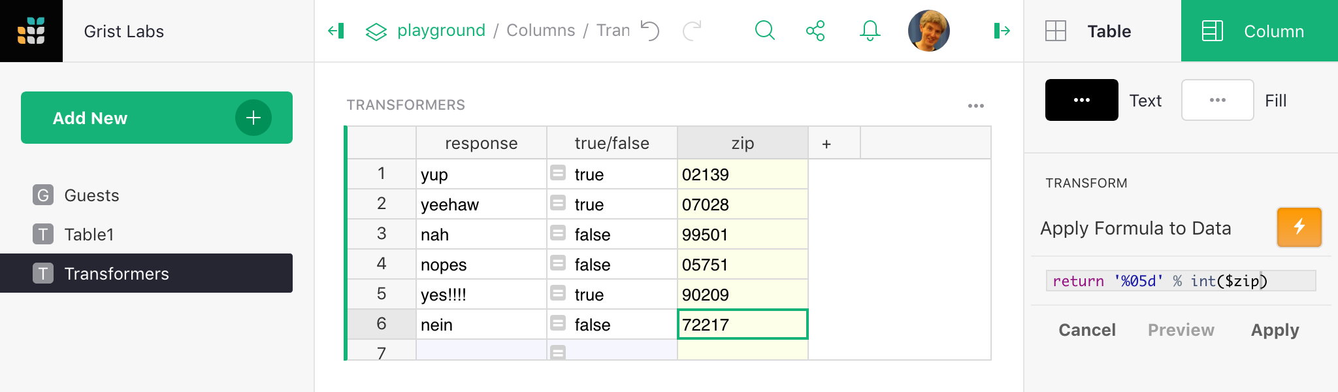Open the Transformers section options menu
Viewport: 1338px width, 392px height.
click(x=975, y=106)
